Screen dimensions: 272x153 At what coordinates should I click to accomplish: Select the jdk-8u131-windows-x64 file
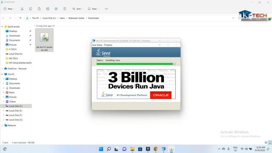44,40
